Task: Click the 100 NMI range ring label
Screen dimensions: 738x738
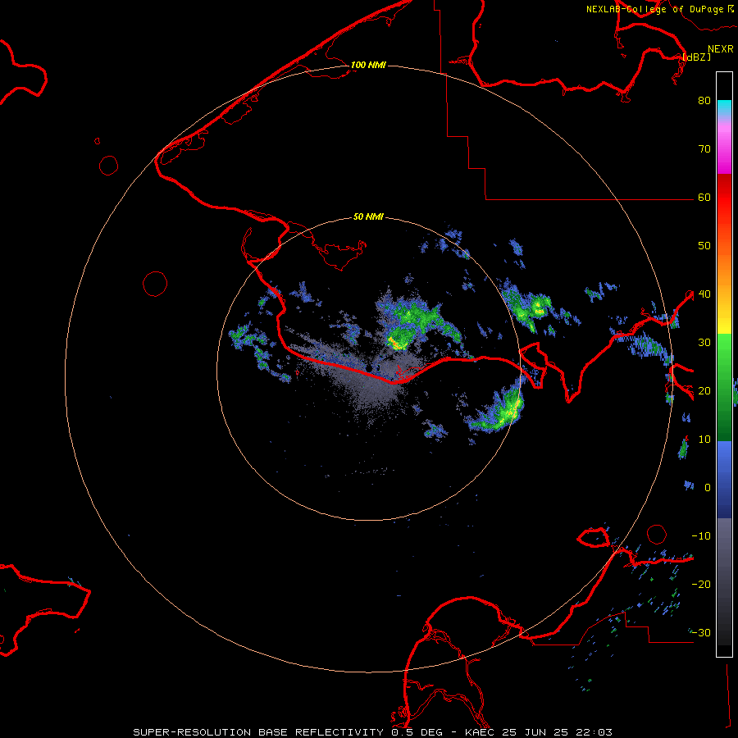Action: [368, 65]
